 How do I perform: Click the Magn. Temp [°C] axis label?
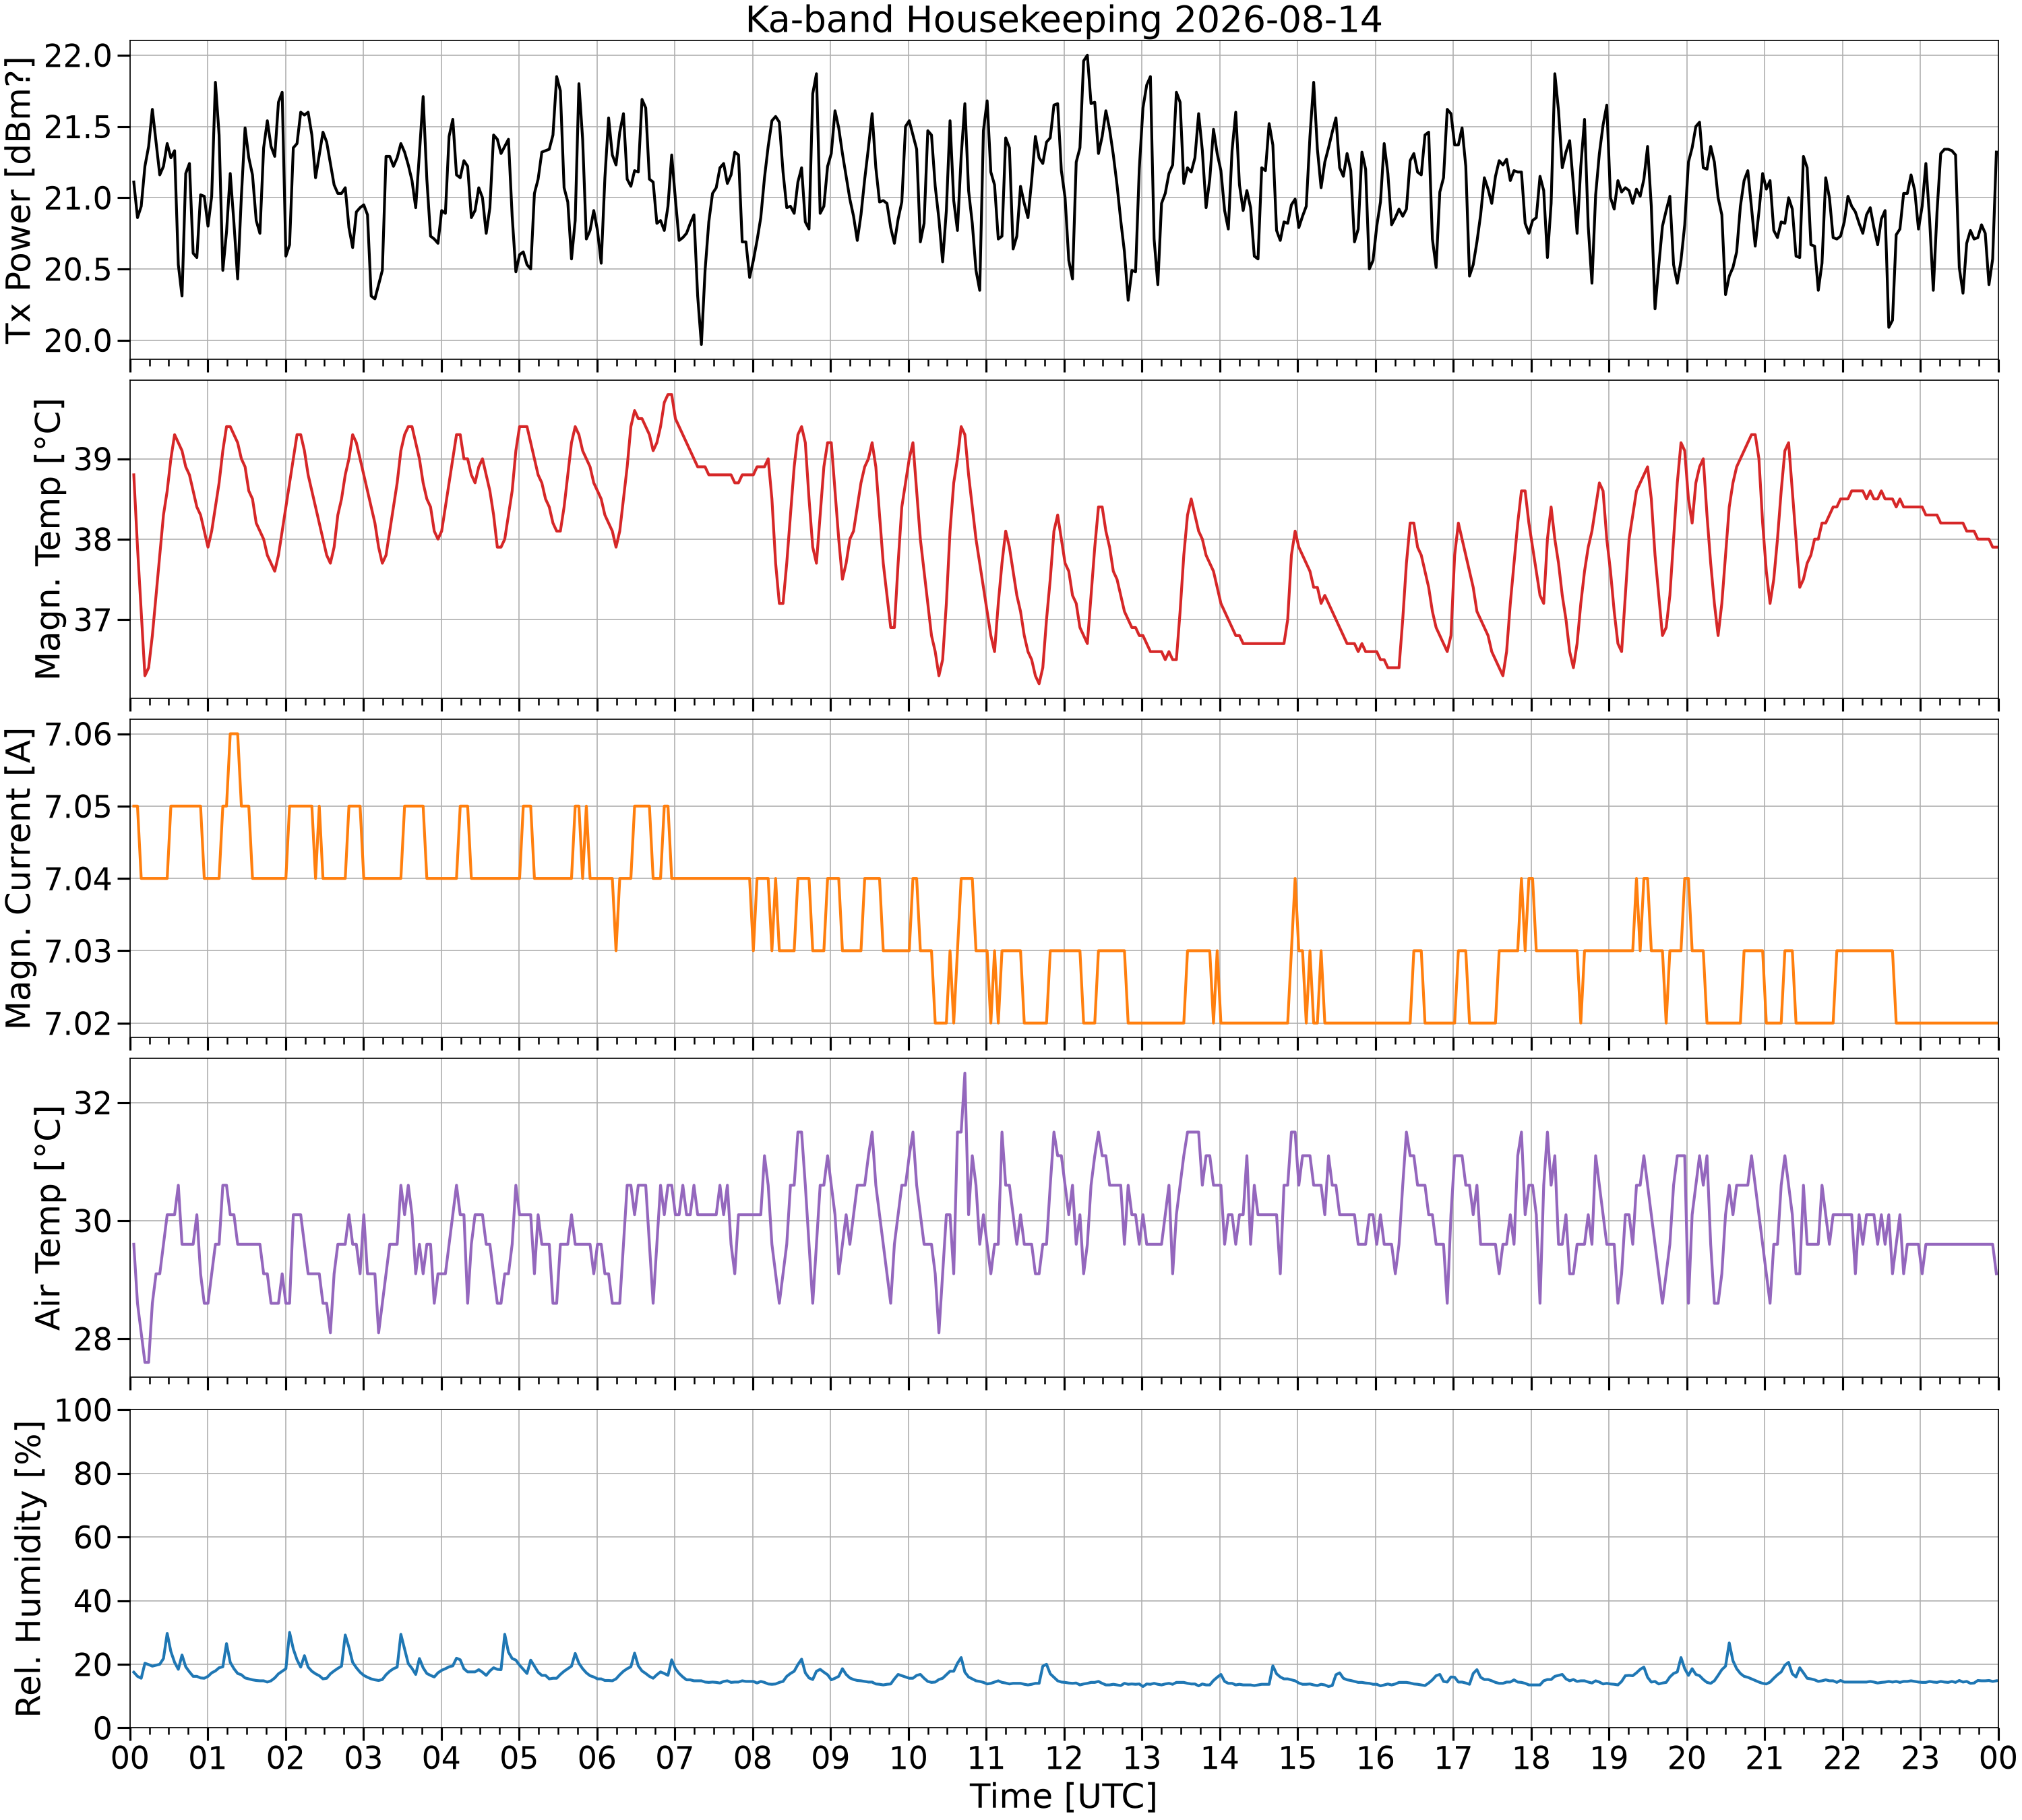[48, 539]
